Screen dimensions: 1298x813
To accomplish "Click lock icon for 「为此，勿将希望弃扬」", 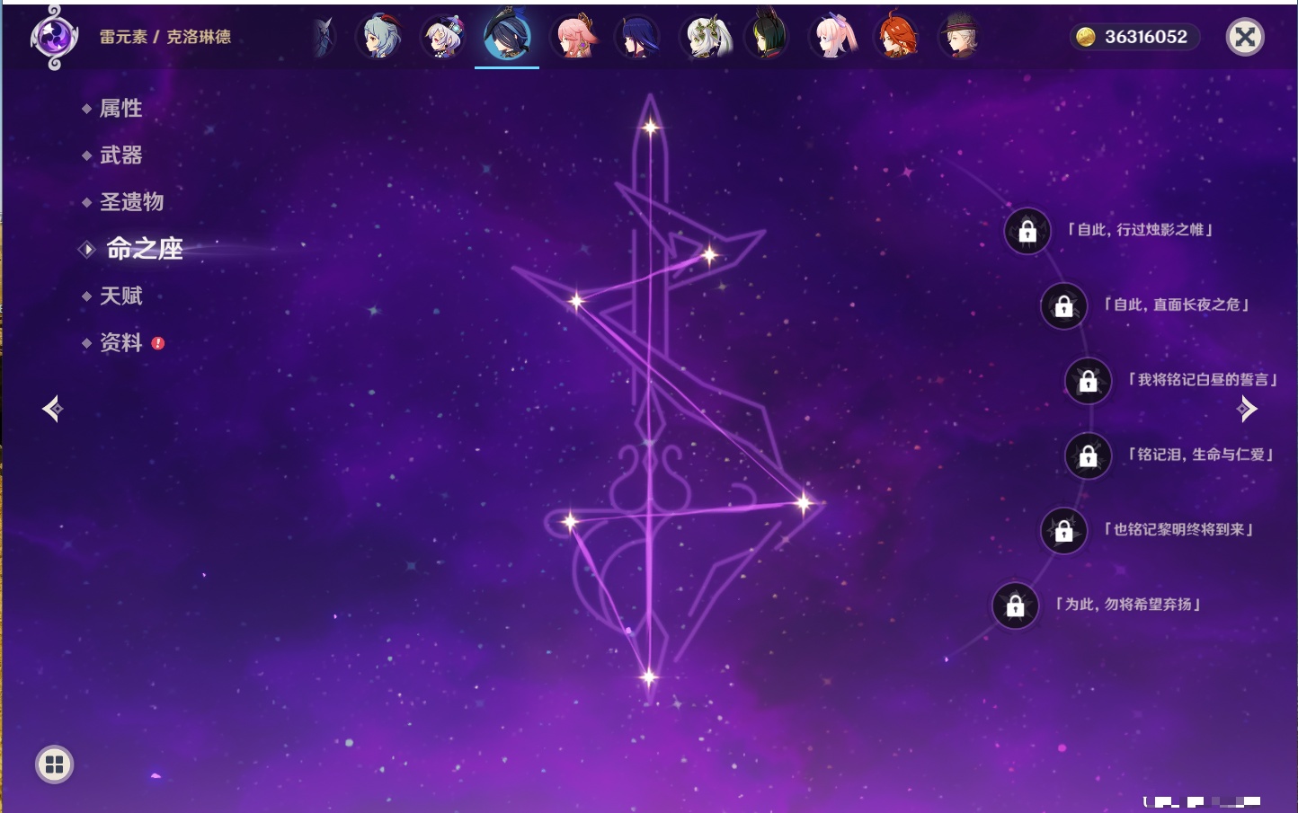I will tap(1015, 605).
